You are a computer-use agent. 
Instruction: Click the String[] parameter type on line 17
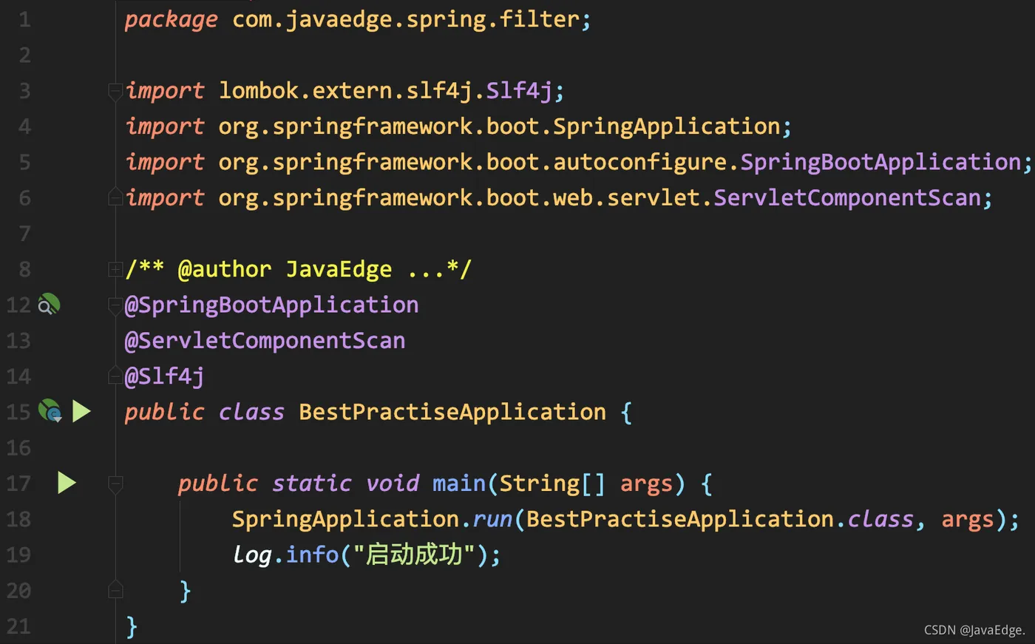553,484
